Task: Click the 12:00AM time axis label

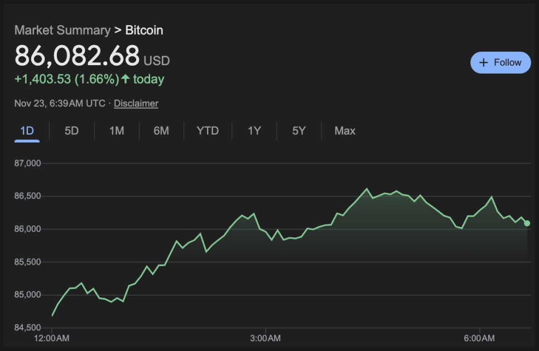Action: tap(52, 338)
